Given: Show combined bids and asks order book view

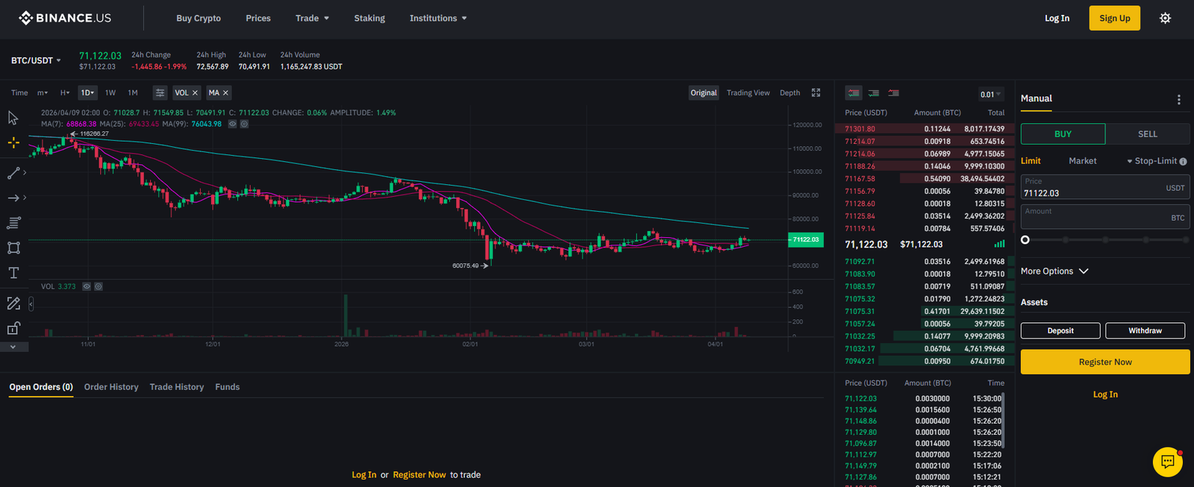Looking at the screenshot, I should click(854, 92).
